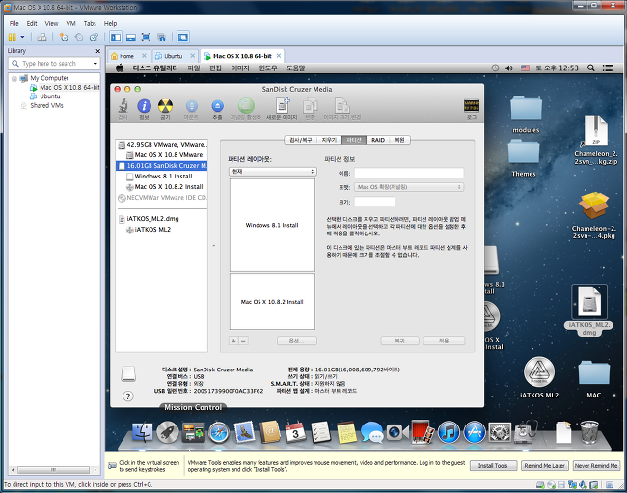Image resolution: width=627 pixels, height=493 pixels.
Task: Open the modules folder on desktop
Action: (x=526, y=114)
